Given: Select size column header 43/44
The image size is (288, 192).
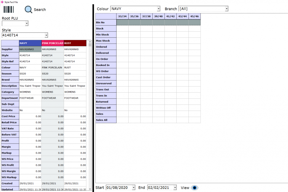Looking at the screenshot, I should pyautogui.click(x=182, y=16).
